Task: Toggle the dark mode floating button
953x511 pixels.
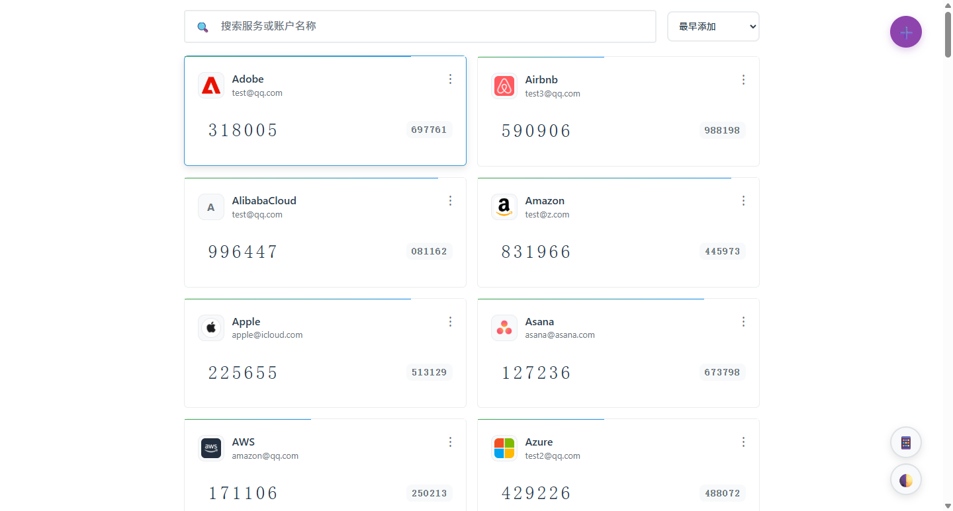Action: tap(905, 479)
